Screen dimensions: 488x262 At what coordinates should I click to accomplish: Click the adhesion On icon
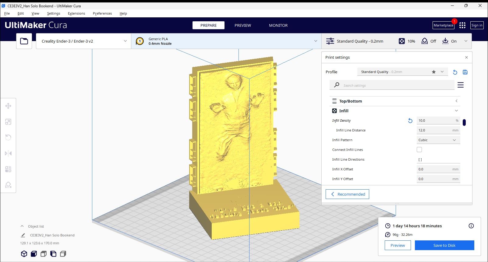[445, 41]
